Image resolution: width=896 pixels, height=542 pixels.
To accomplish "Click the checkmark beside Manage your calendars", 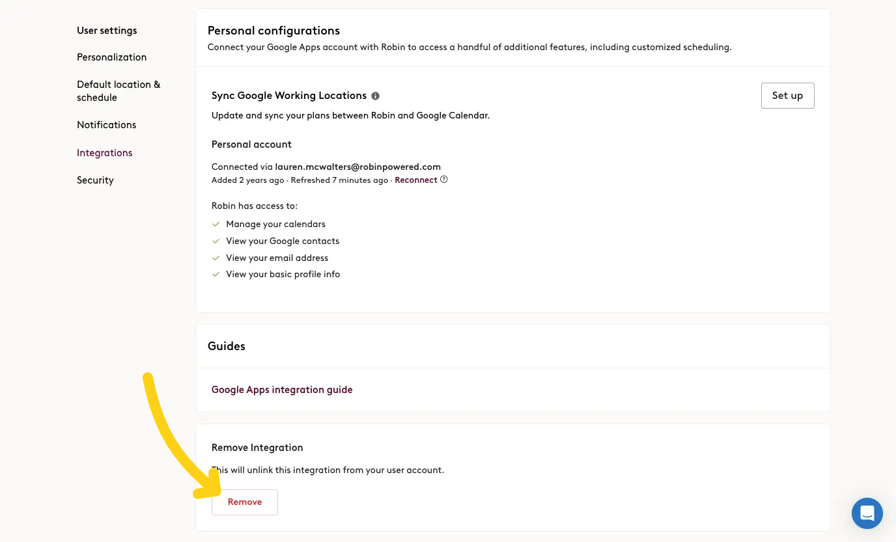I will click(216, 224).
